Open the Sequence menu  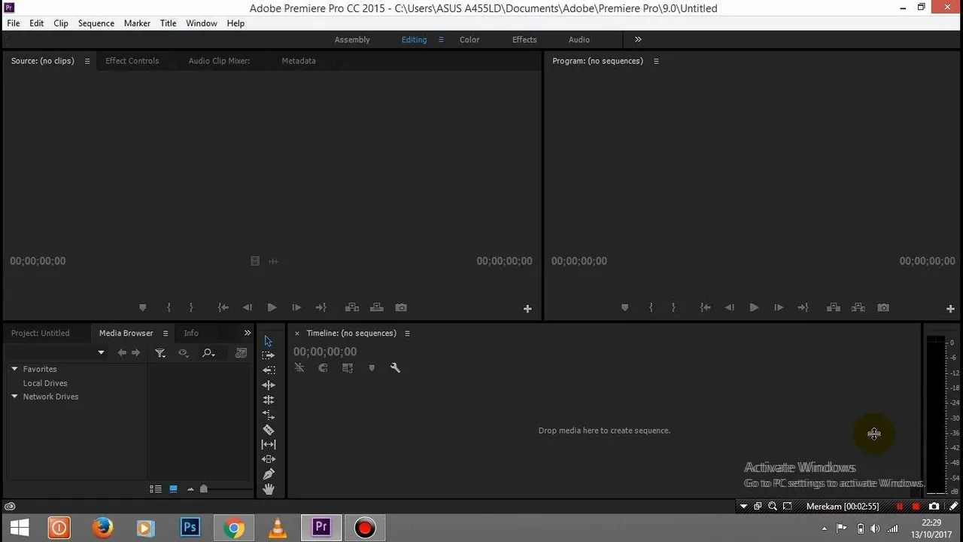point(96,23)
